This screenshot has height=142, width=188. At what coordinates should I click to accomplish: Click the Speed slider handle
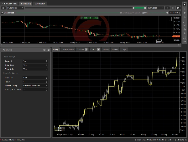[167, 13]
